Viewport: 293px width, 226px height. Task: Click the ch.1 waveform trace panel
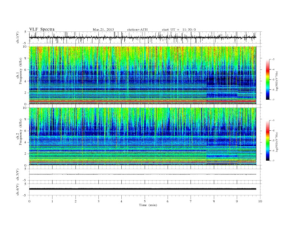click(x=145, y=37)
